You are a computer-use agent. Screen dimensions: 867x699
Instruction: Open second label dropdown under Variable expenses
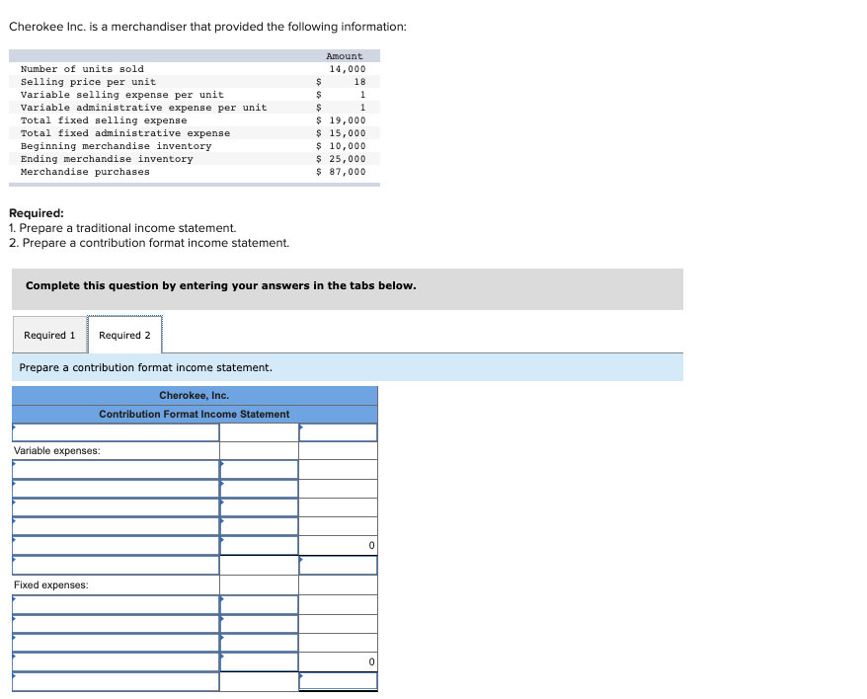116,489
